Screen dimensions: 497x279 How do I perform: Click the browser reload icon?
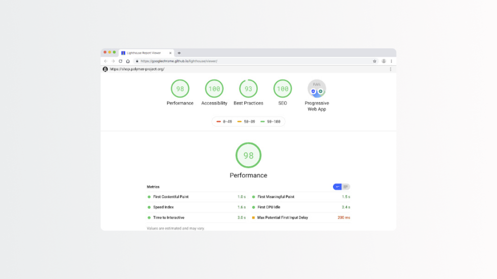tap(120, 61)
